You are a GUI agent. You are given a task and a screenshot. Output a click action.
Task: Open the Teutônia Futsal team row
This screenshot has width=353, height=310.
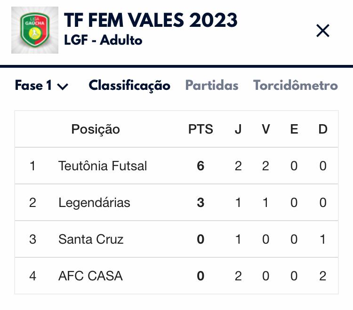[x=103, y=166]
